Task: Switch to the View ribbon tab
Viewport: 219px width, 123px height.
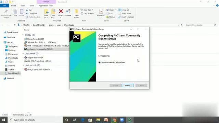Action: point(32,5)
